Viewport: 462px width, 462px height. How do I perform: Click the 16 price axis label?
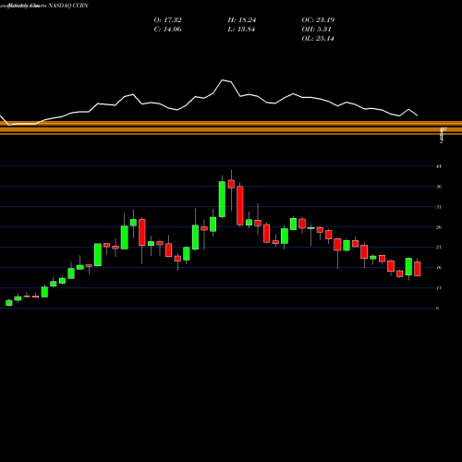pyautogui.click(x=439, y=268)
